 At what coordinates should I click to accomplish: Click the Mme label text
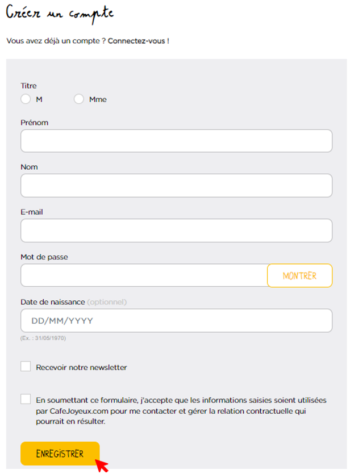98,99
